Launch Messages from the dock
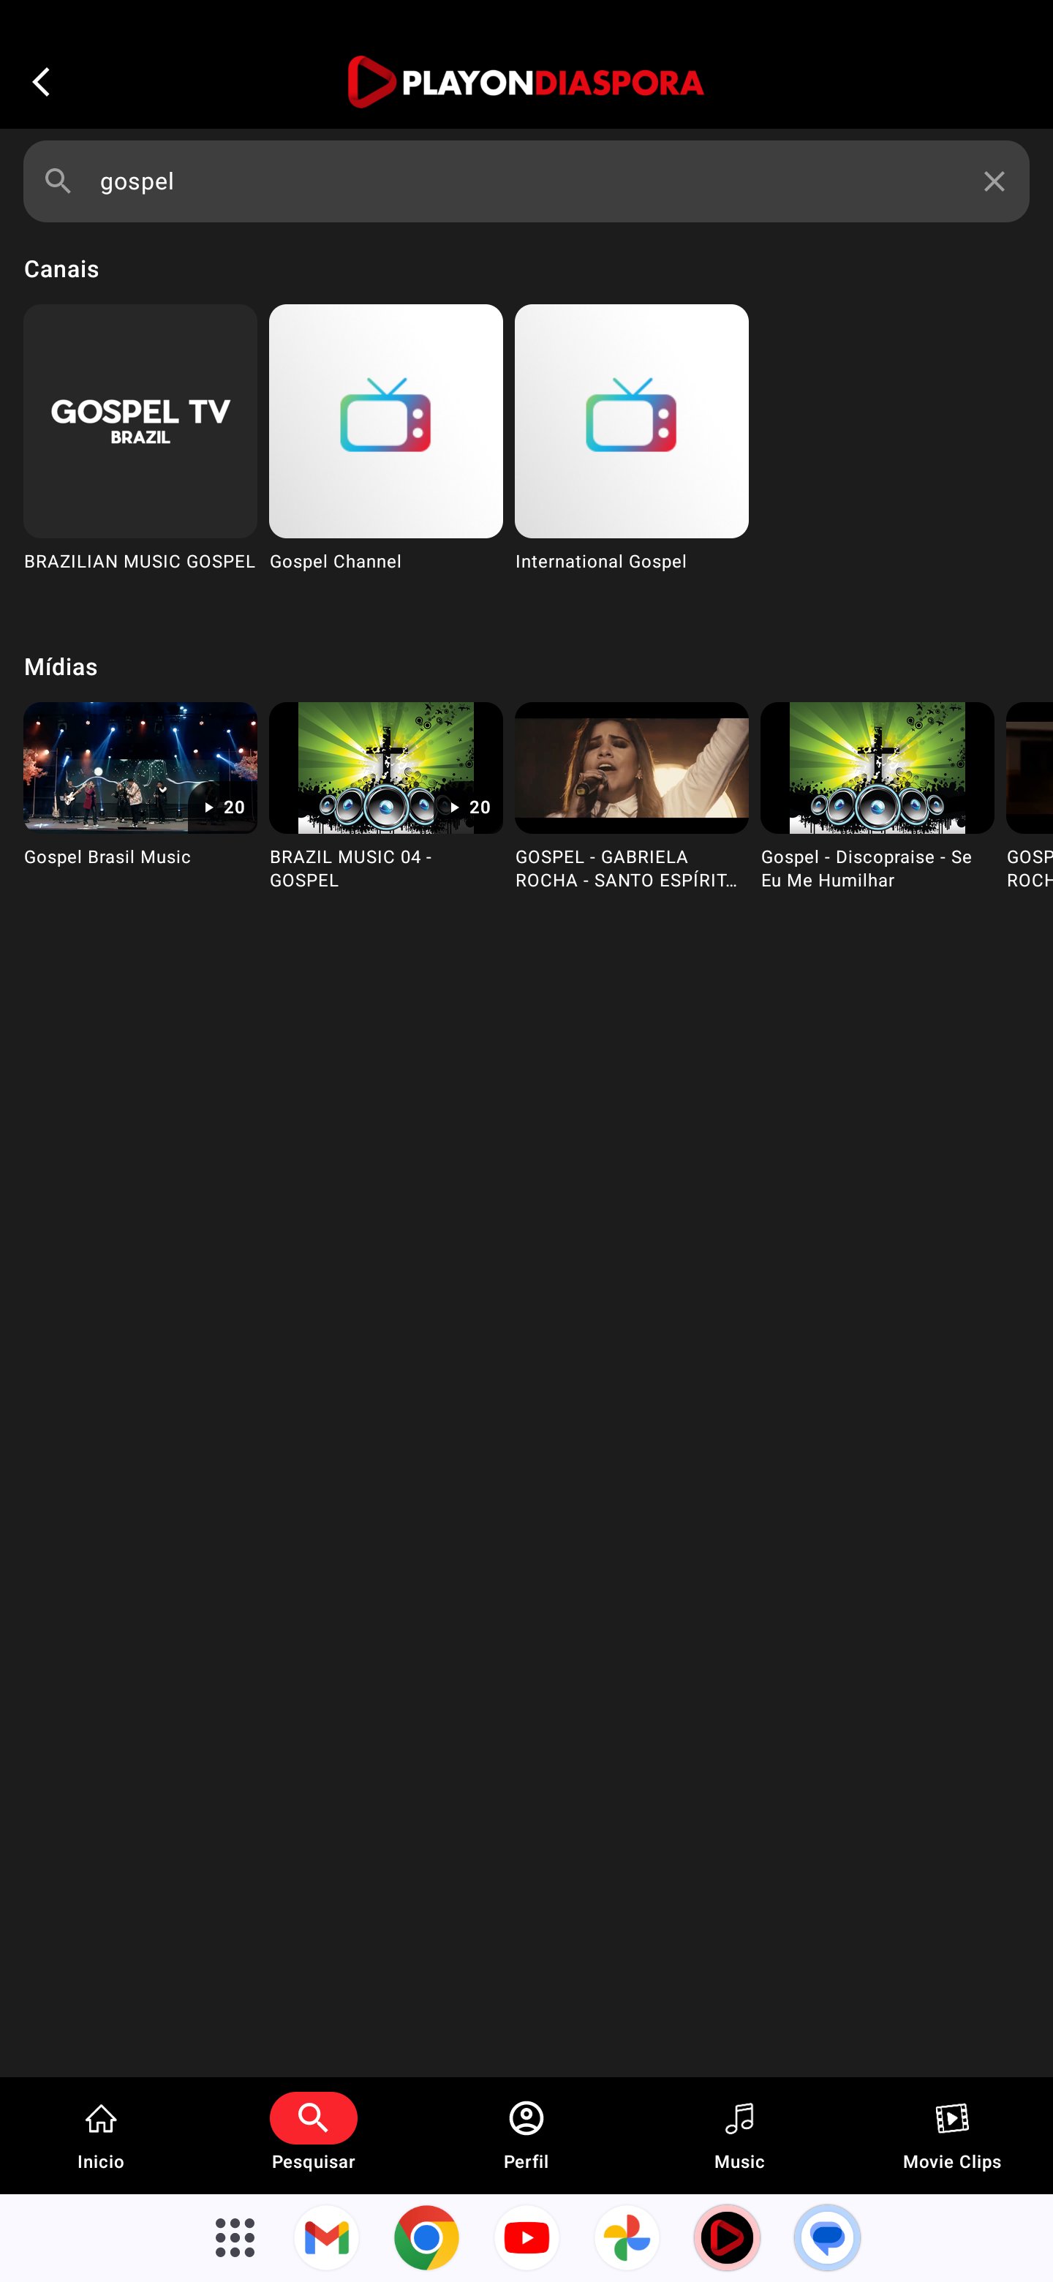1053x2282 pixels. (827, 2237)
